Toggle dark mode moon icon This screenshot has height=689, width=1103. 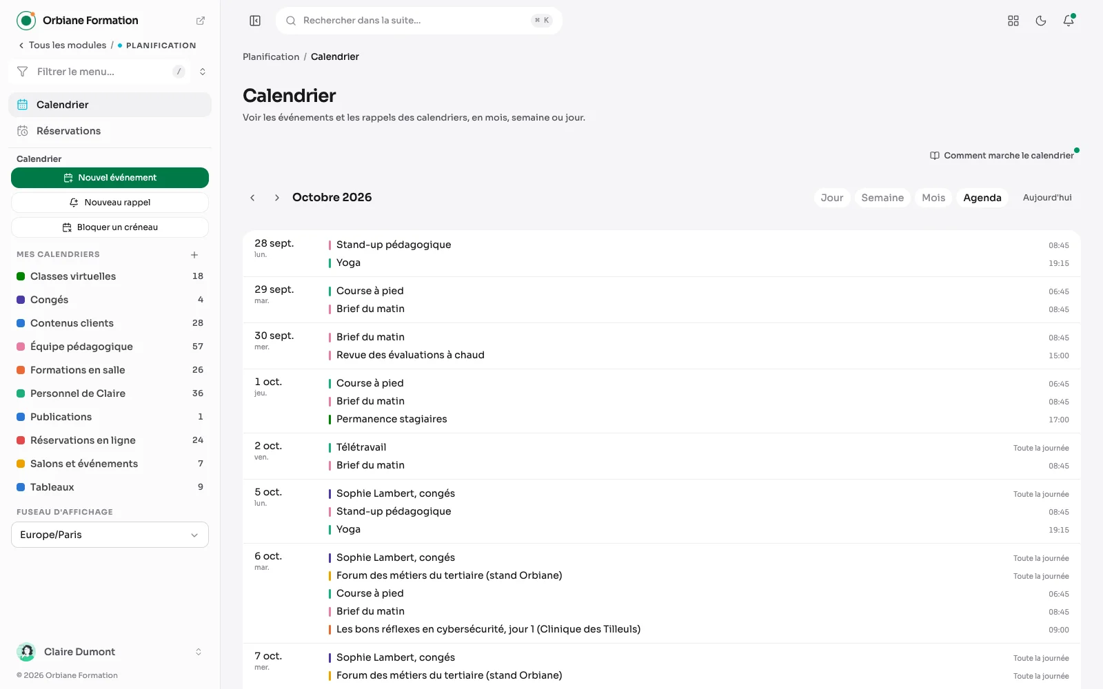(1041, 21)
